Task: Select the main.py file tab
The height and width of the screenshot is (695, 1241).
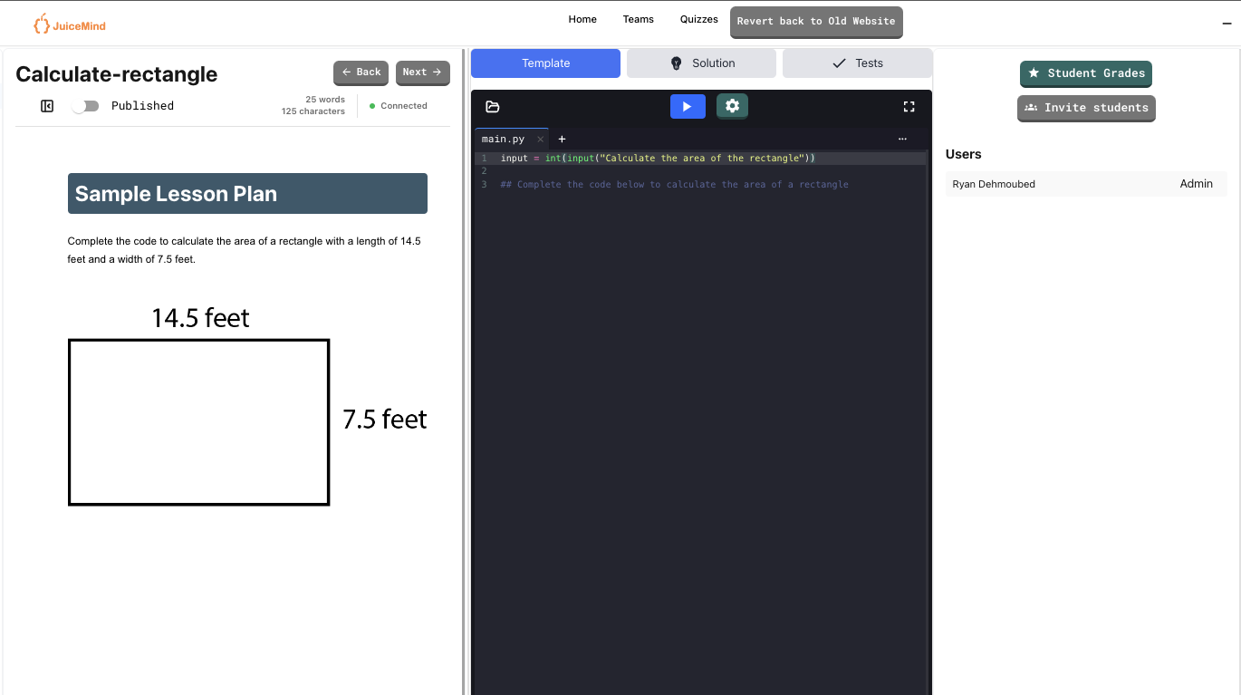Action: coord(503,139)
